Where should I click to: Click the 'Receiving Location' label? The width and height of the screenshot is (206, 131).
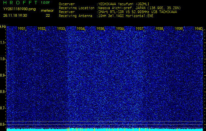(x=77, y=8)
